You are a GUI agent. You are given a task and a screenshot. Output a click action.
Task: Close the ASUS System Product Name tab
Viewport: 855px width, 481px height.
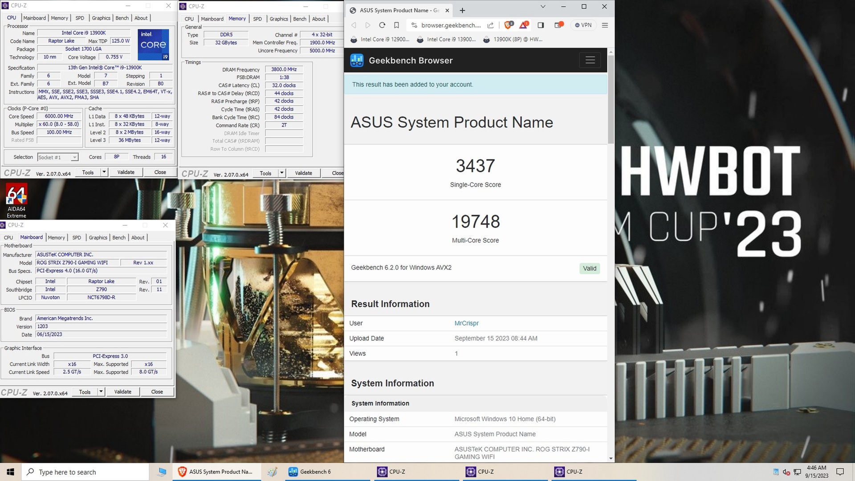coord(447,10)
